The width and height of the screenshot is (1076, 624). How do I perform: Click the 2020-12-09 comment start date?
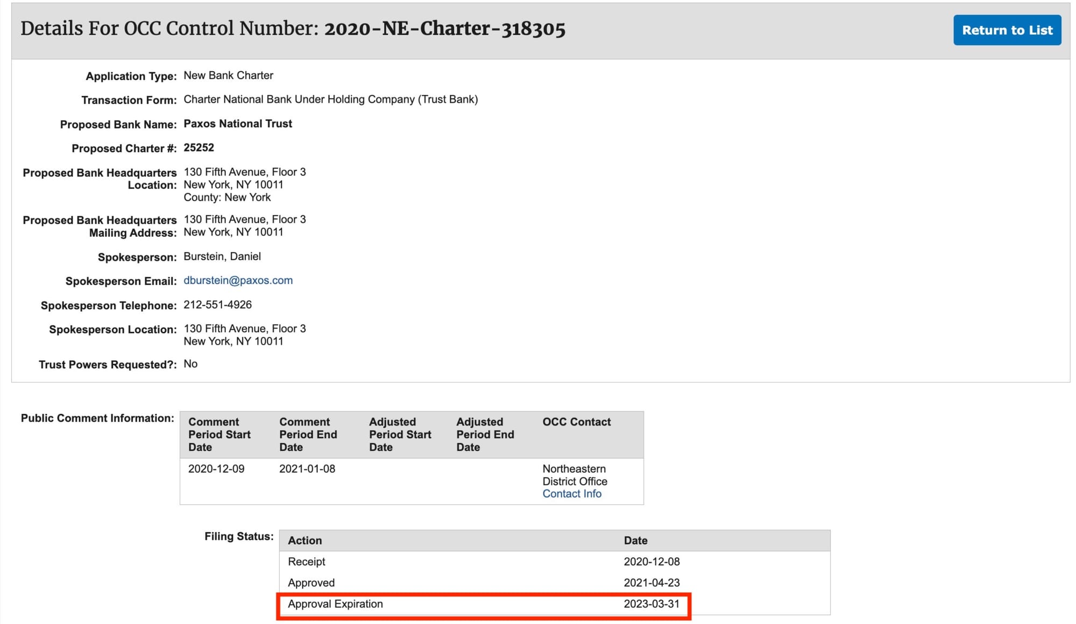[x=216, y=469]
